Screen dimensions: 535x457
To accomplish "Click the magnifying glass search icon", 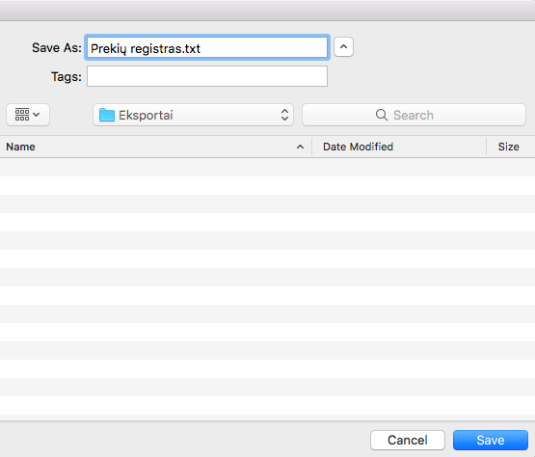I will 382,115.
